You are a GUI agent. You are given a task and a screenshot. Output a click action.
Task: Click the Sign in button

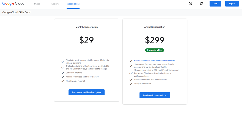coord(232,4)
